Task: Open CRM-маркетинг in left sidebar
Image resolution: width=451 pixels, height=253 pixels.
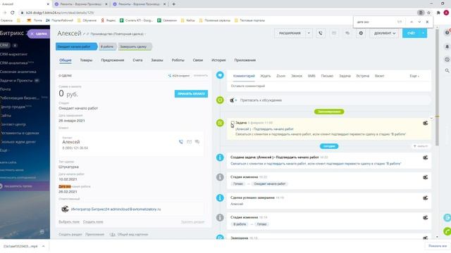Action: click(14, 54)
